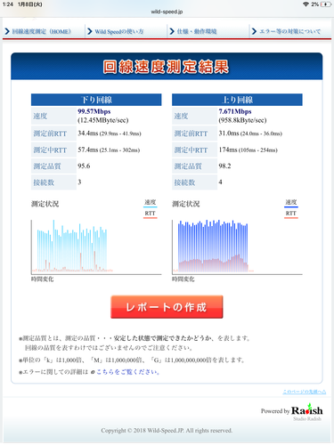334x445 pixels.
Task: Click the date 1月8日(火) in status bar
Action: pos(29,4)
